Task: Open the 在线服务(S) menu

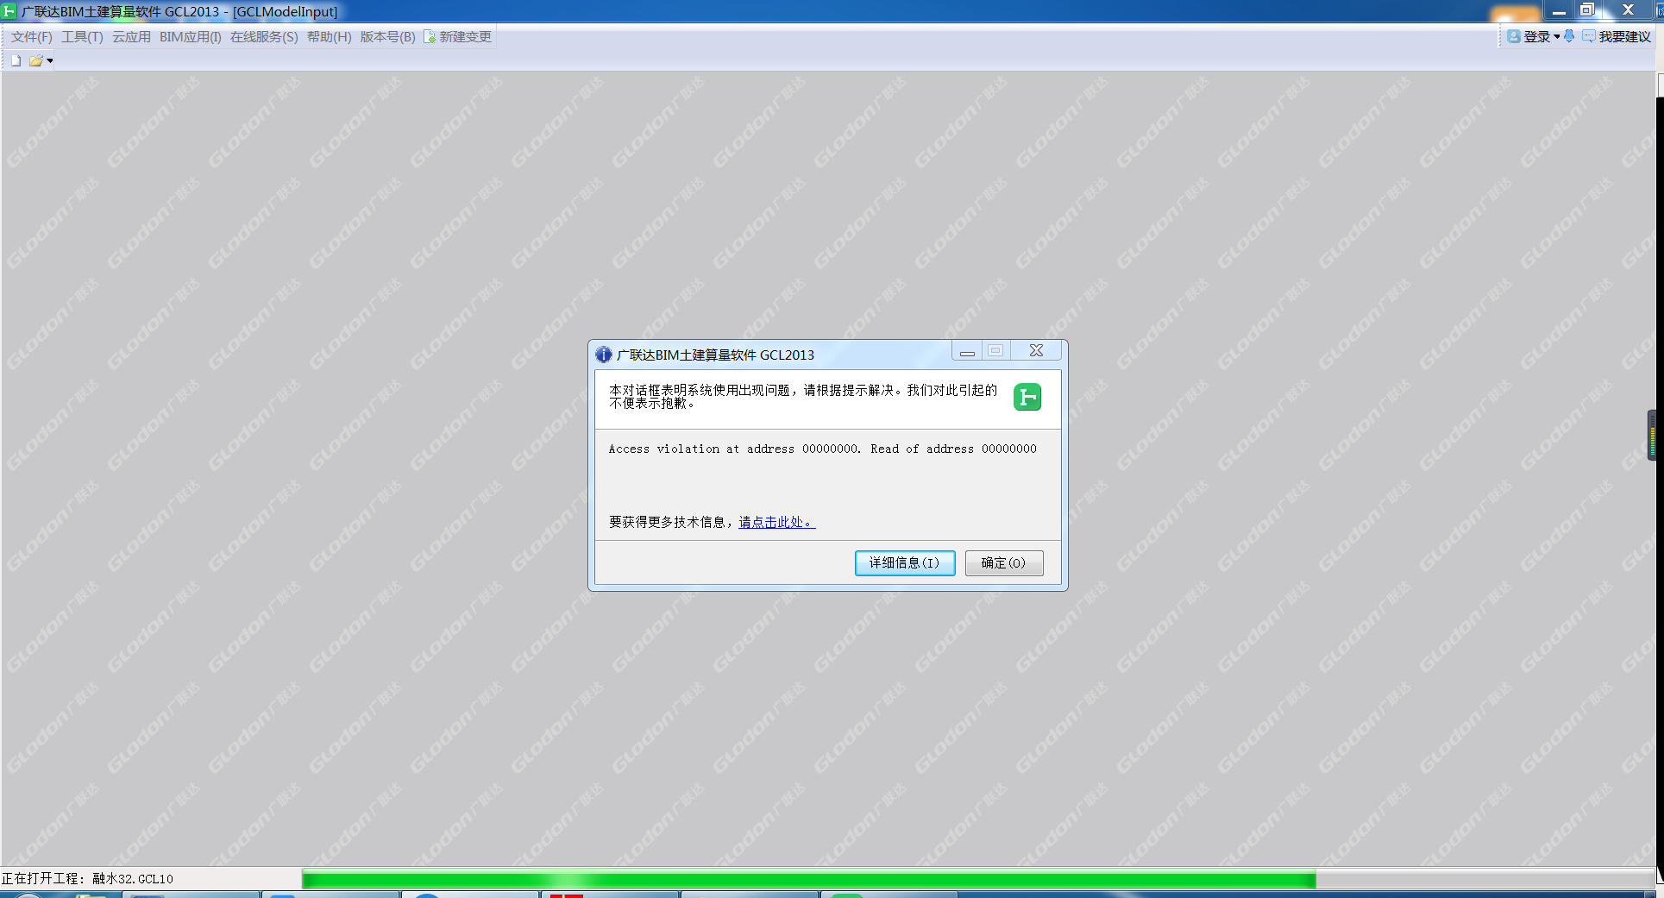Action: point(264,37)
